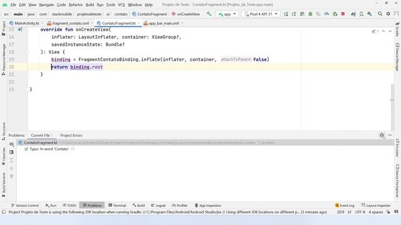Open the VCS menu

click(x=122, y=4)
